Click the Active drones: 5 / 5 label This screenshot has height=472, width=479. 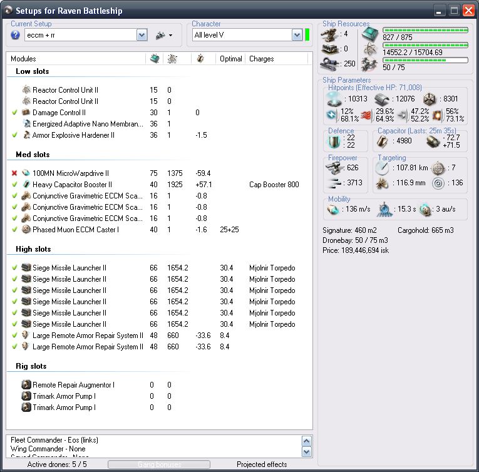pos(57,464)
